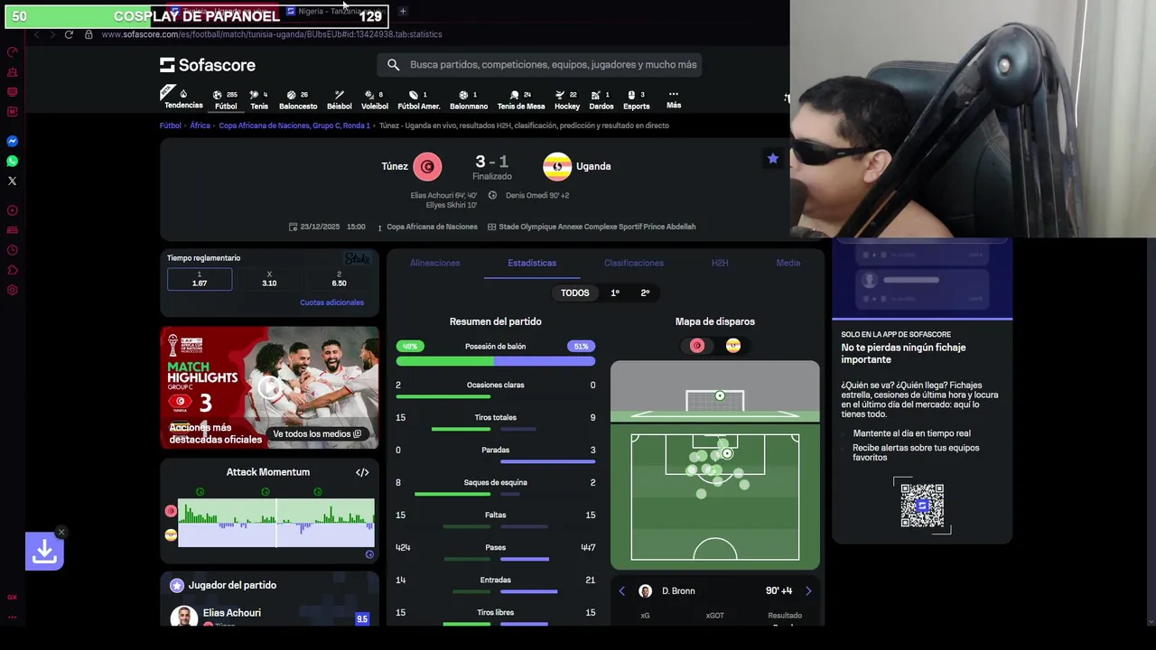
Task: Open WhatsApp in the browser sidebar
Action: click(13, 161)
